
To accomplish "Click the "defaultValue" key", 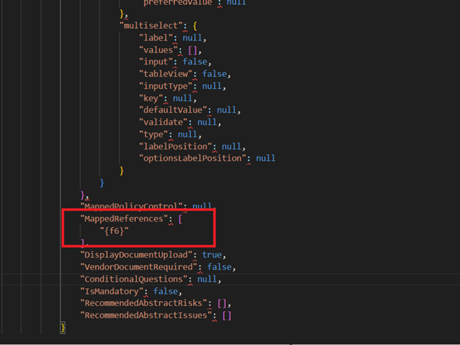I will click(x=173, y=110).
